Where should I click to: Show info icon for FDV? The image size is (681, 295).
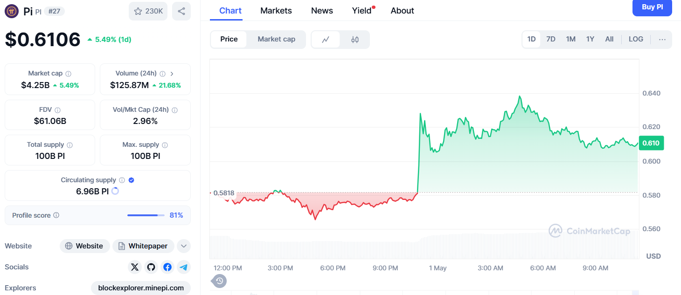point(58,110)
